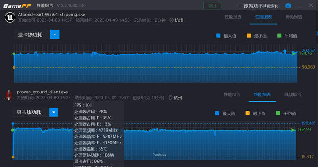Click 显卡占用 : 96% tooltip line

(89, 162)
